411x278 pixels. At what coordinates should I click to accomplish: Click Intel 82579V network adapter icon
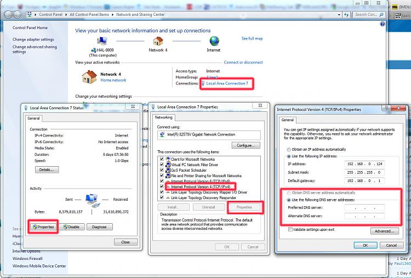coord(162,134)
